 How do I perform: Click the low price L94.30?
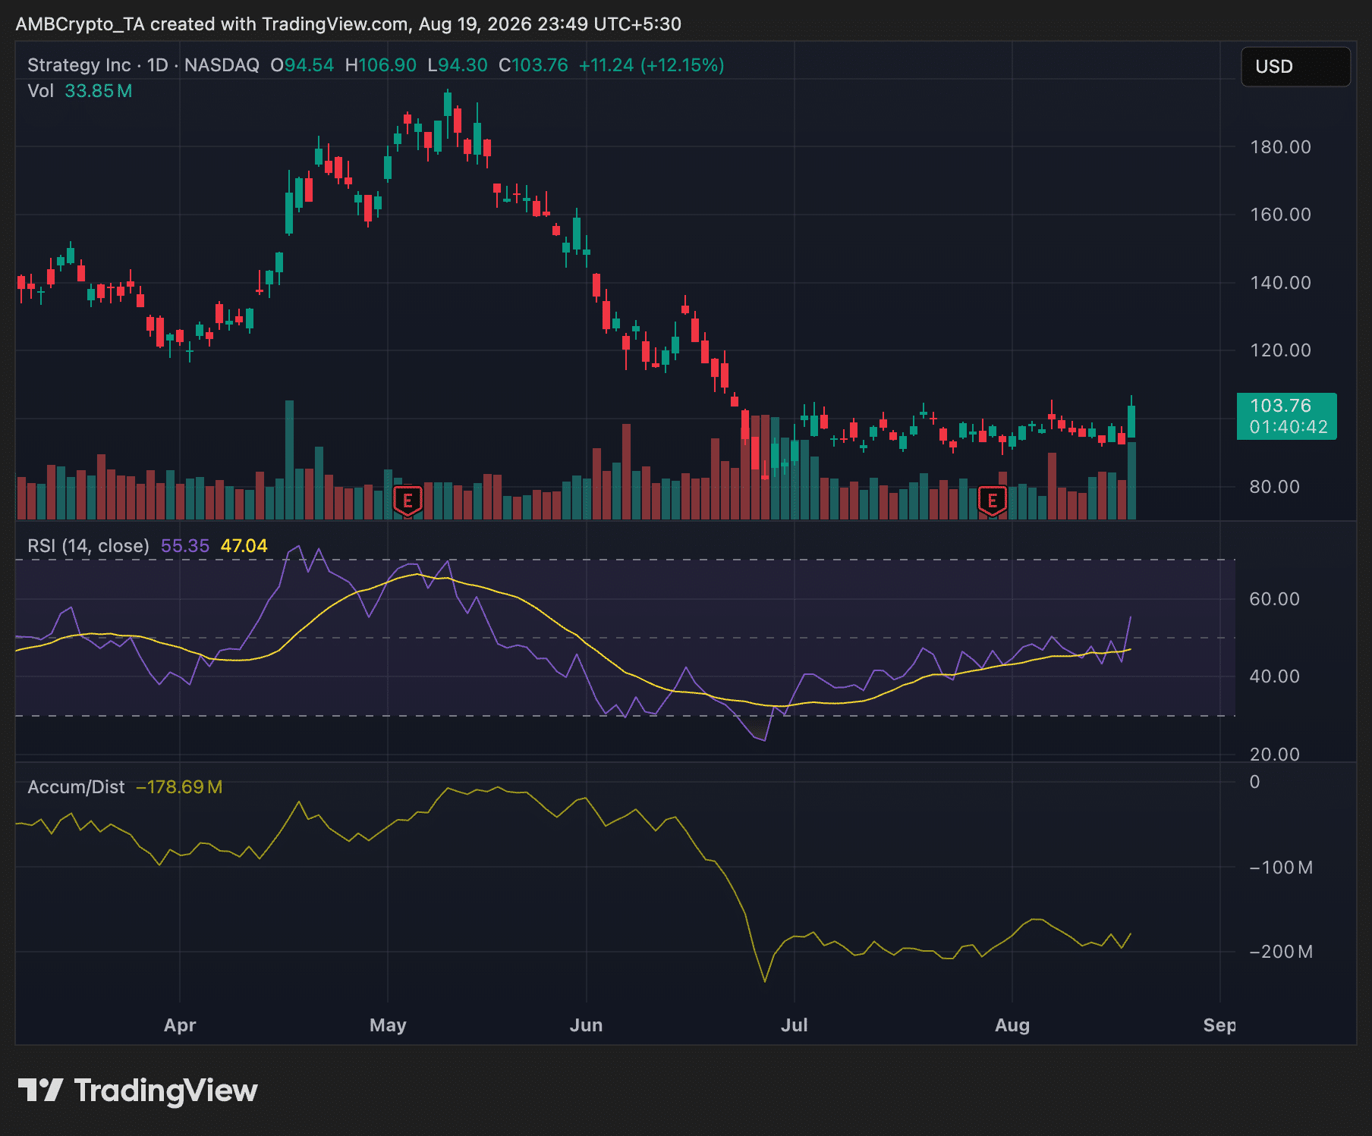(458, 65)
